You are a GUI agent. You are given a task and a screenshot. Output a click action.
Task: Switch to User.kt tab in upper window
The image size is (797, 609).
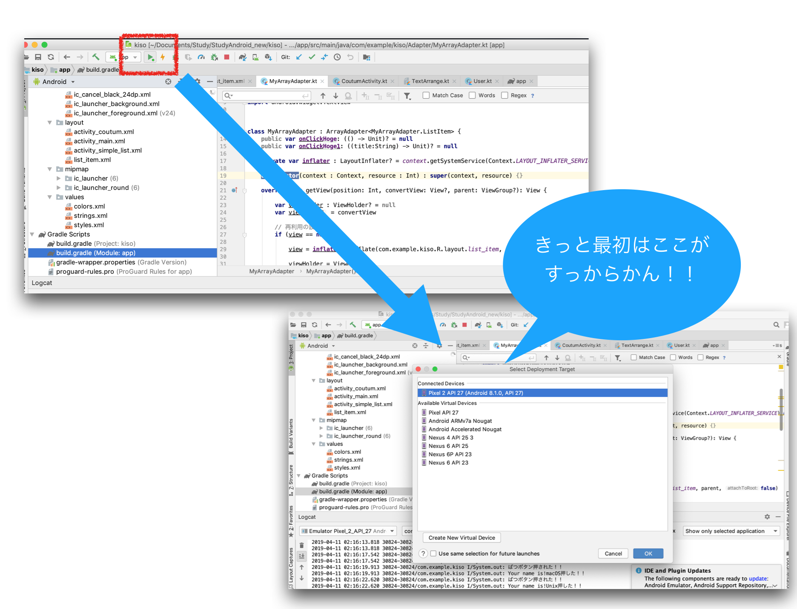(x=482, y=81)
